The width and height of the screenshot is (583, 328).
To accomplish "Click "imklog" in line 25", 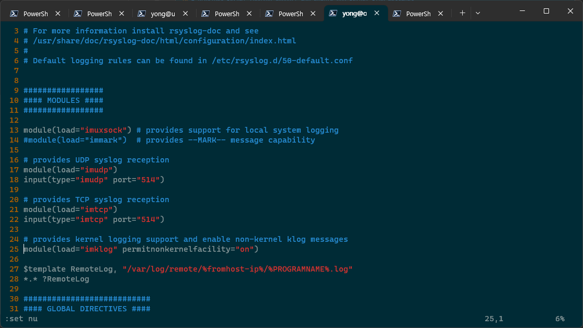I will (x=99, y=249).
